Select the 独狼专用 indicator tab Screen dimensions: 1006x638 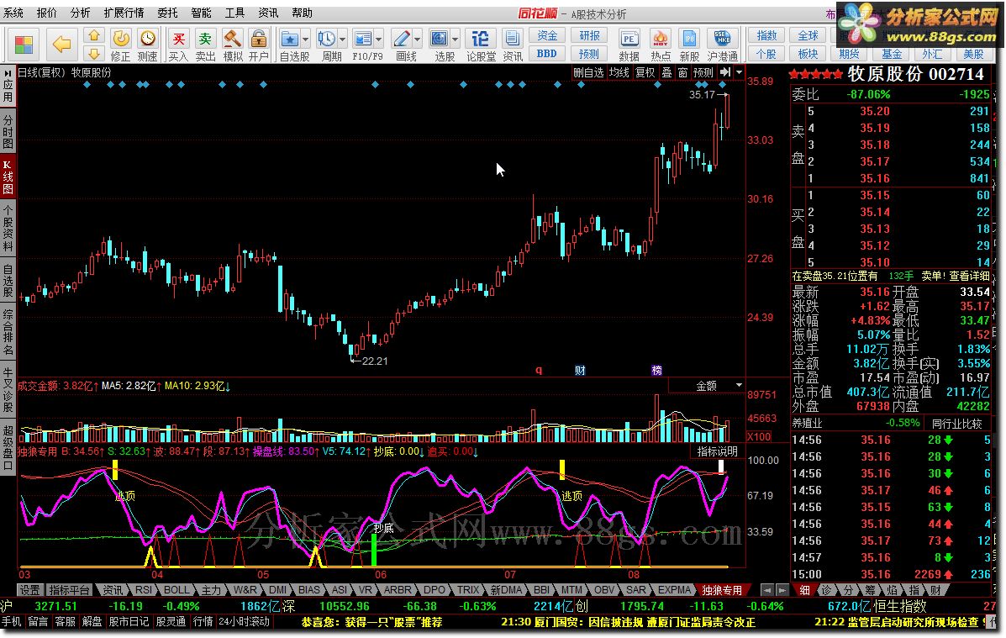click(723, 590)
